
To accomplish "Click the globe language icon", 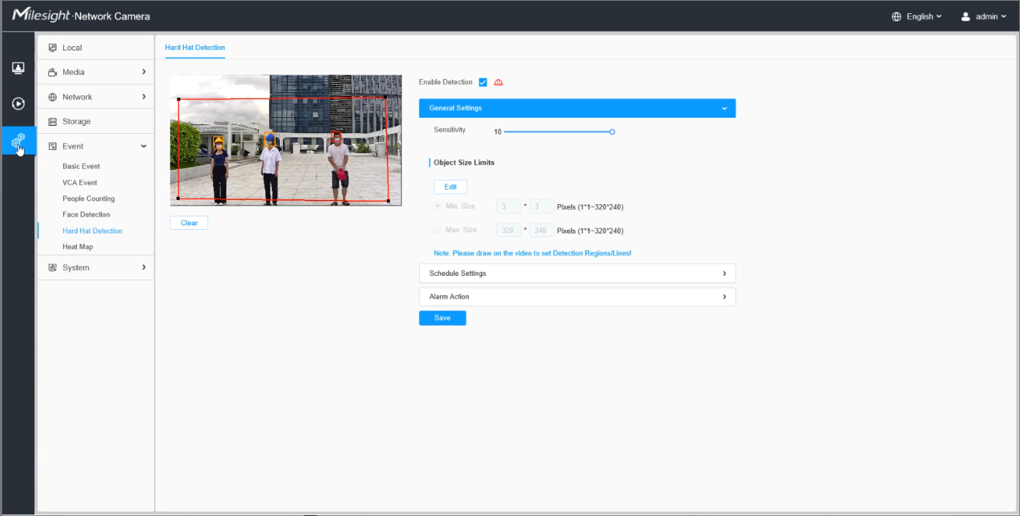I will 896,16.
